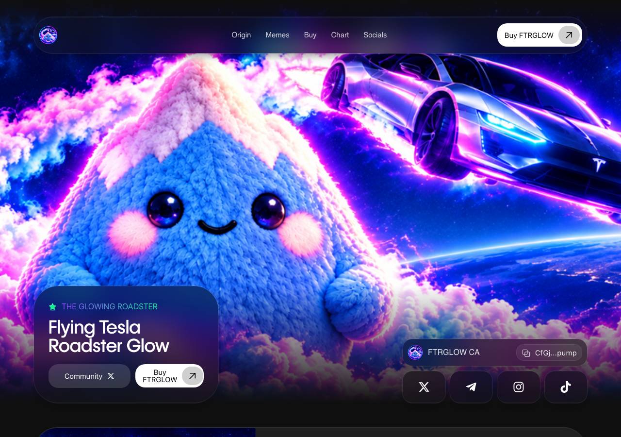
Task: Click the hero card Buy FTRGLOW button
Action: tap(169, 376)
